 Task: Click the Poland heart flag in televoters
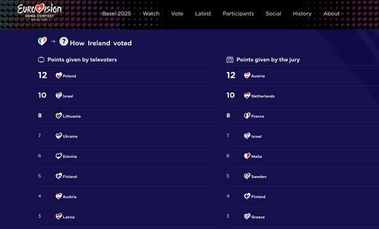59,75
